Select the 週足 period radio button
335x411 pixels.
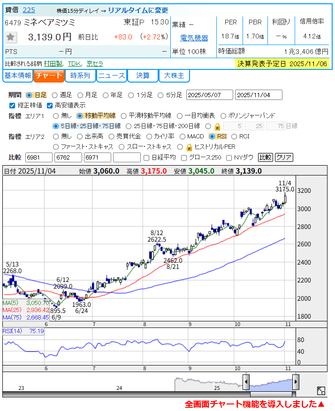(x=55, y=95)
